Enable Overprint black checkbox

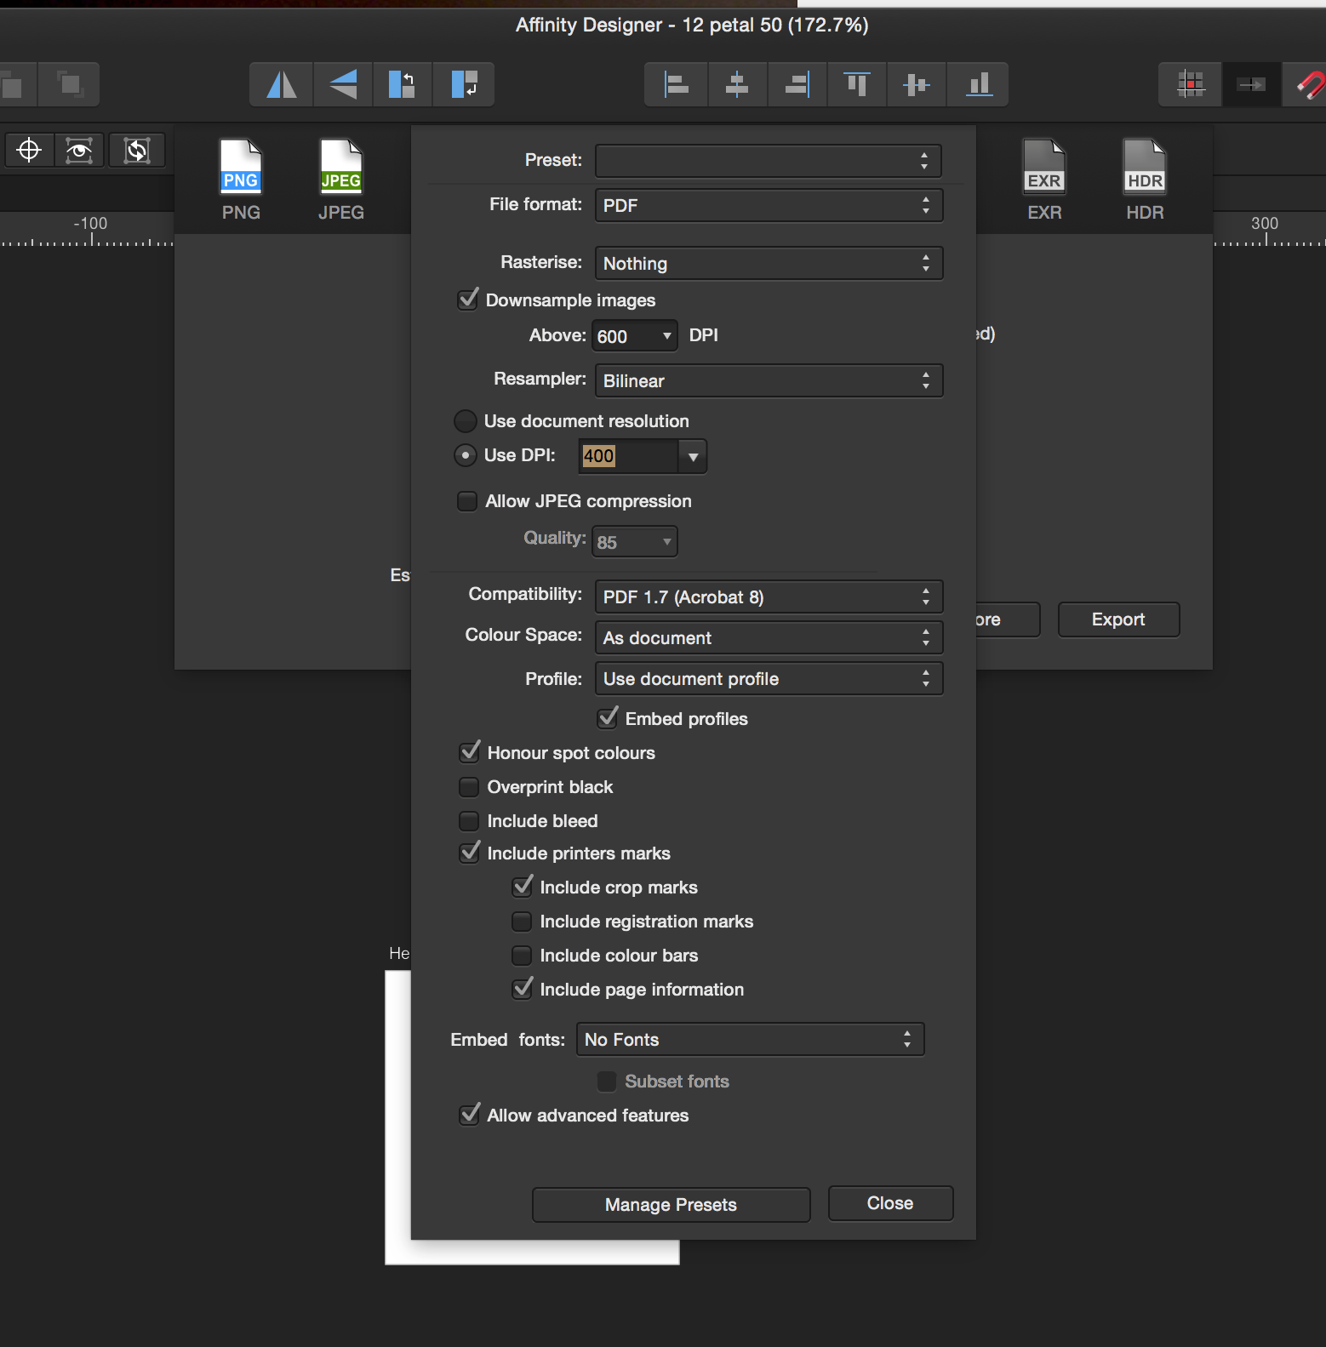tap(469, 787)
